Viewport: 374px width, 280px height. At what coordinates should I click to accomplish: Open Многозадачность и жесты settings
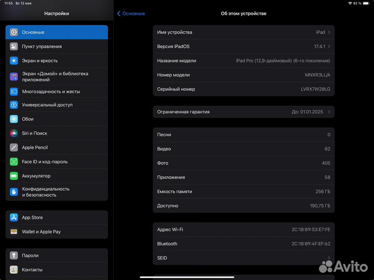tap(57, 91)
